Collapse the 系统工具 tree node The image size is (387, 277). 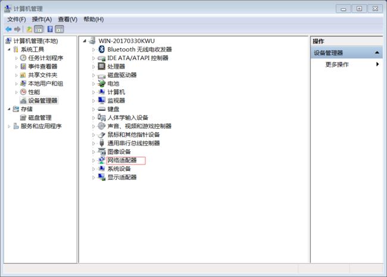tap(9, 49)
